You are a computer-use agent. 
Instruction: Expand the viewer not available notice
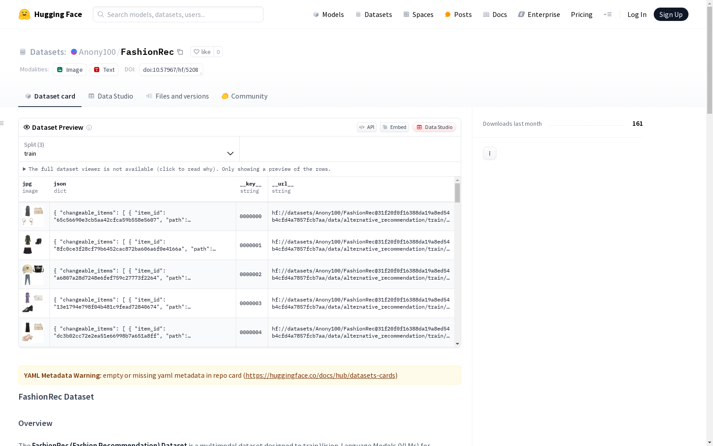pyautogui.click(x=177, y=169)
